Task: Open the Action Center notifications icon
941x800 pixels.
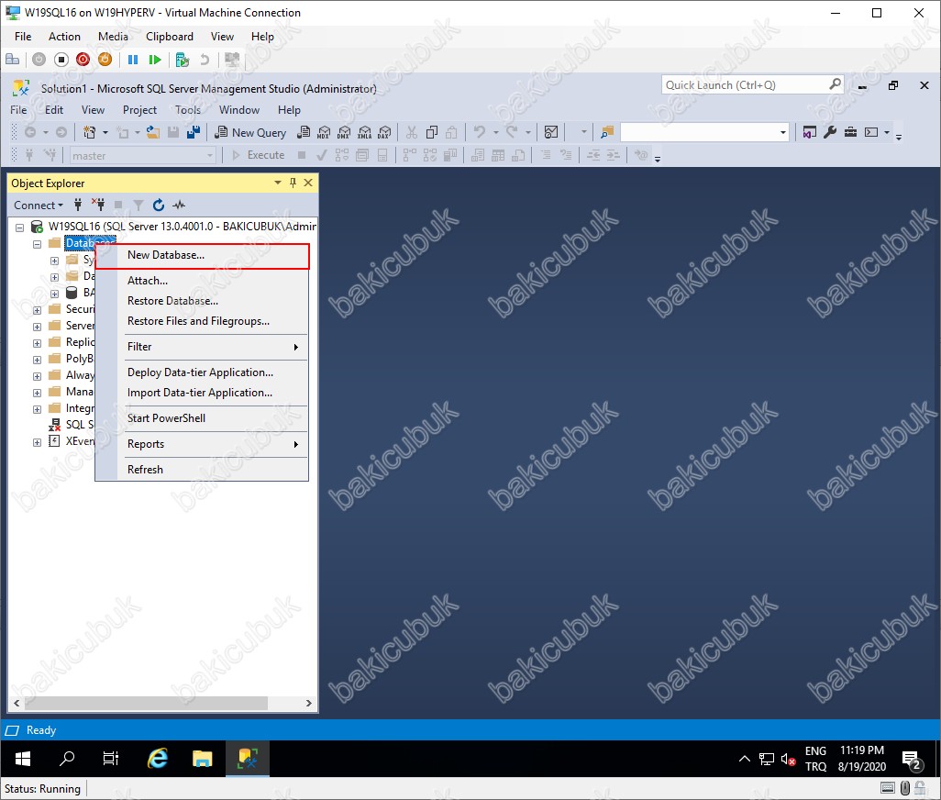Action: (913, 760)
